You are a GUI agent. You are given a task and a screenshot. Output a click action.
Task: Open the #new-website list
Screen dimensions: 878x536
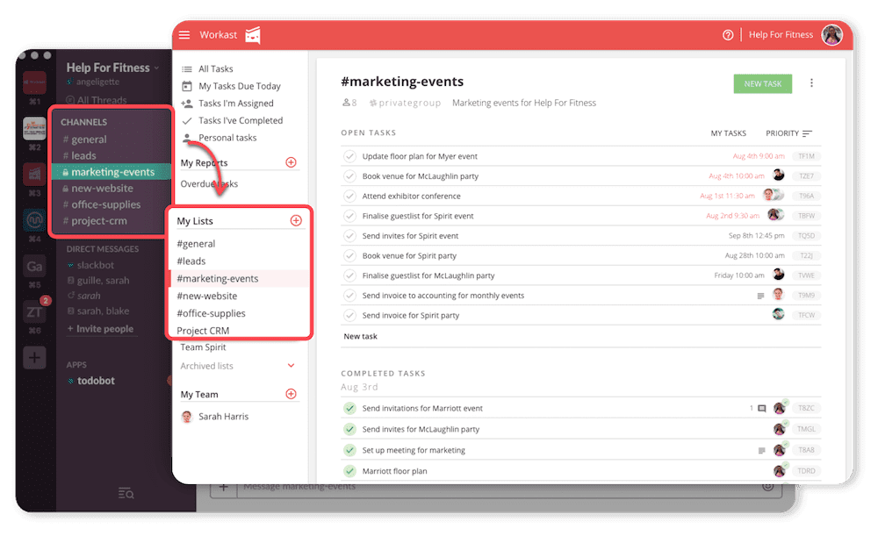click(x=206, y=296)
